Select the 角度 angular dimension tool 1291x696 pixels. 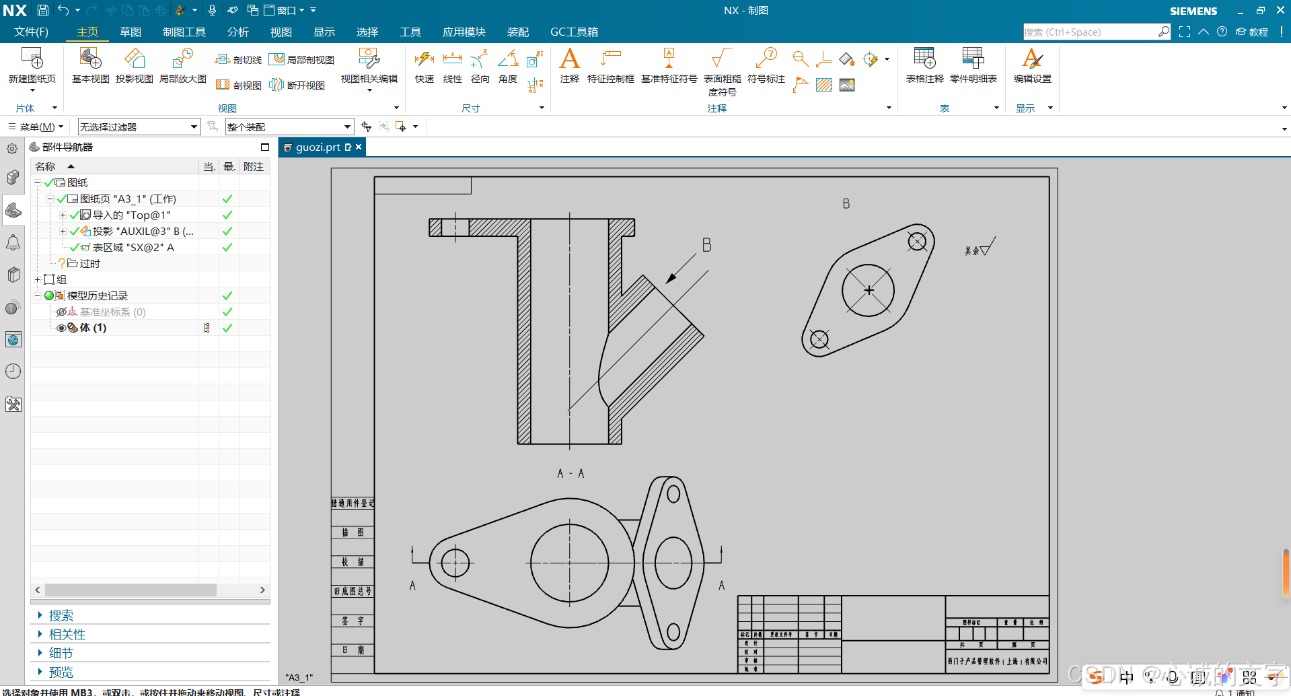coord(507,66)
